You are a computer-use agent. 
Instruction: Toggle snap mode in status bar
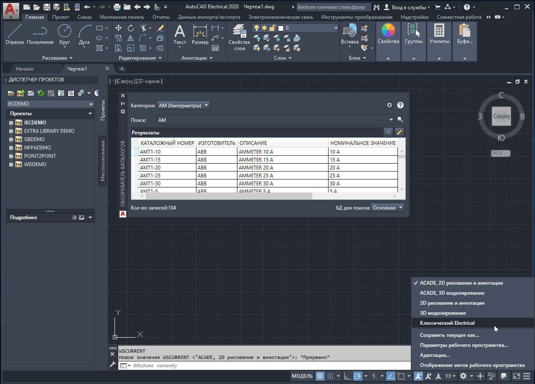(330, 376)
